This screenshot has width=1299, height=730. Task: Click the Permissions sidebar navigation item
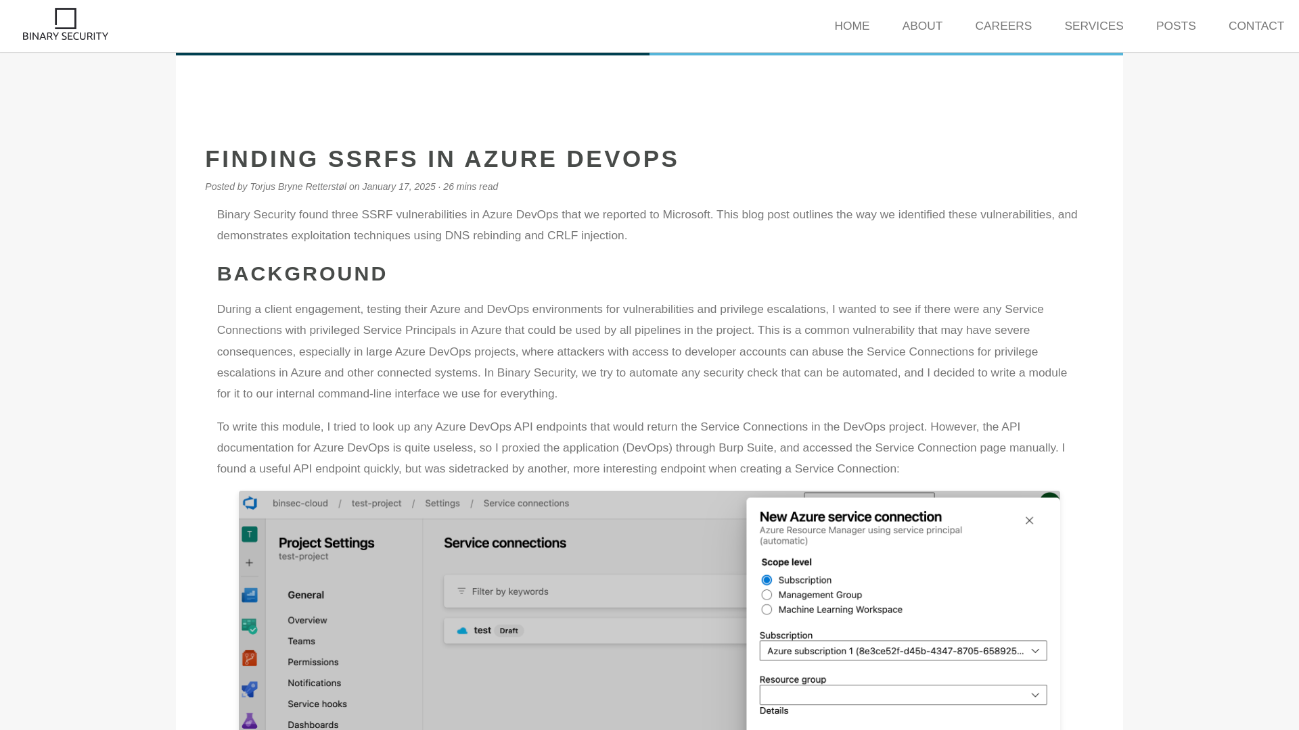(313, 661)
